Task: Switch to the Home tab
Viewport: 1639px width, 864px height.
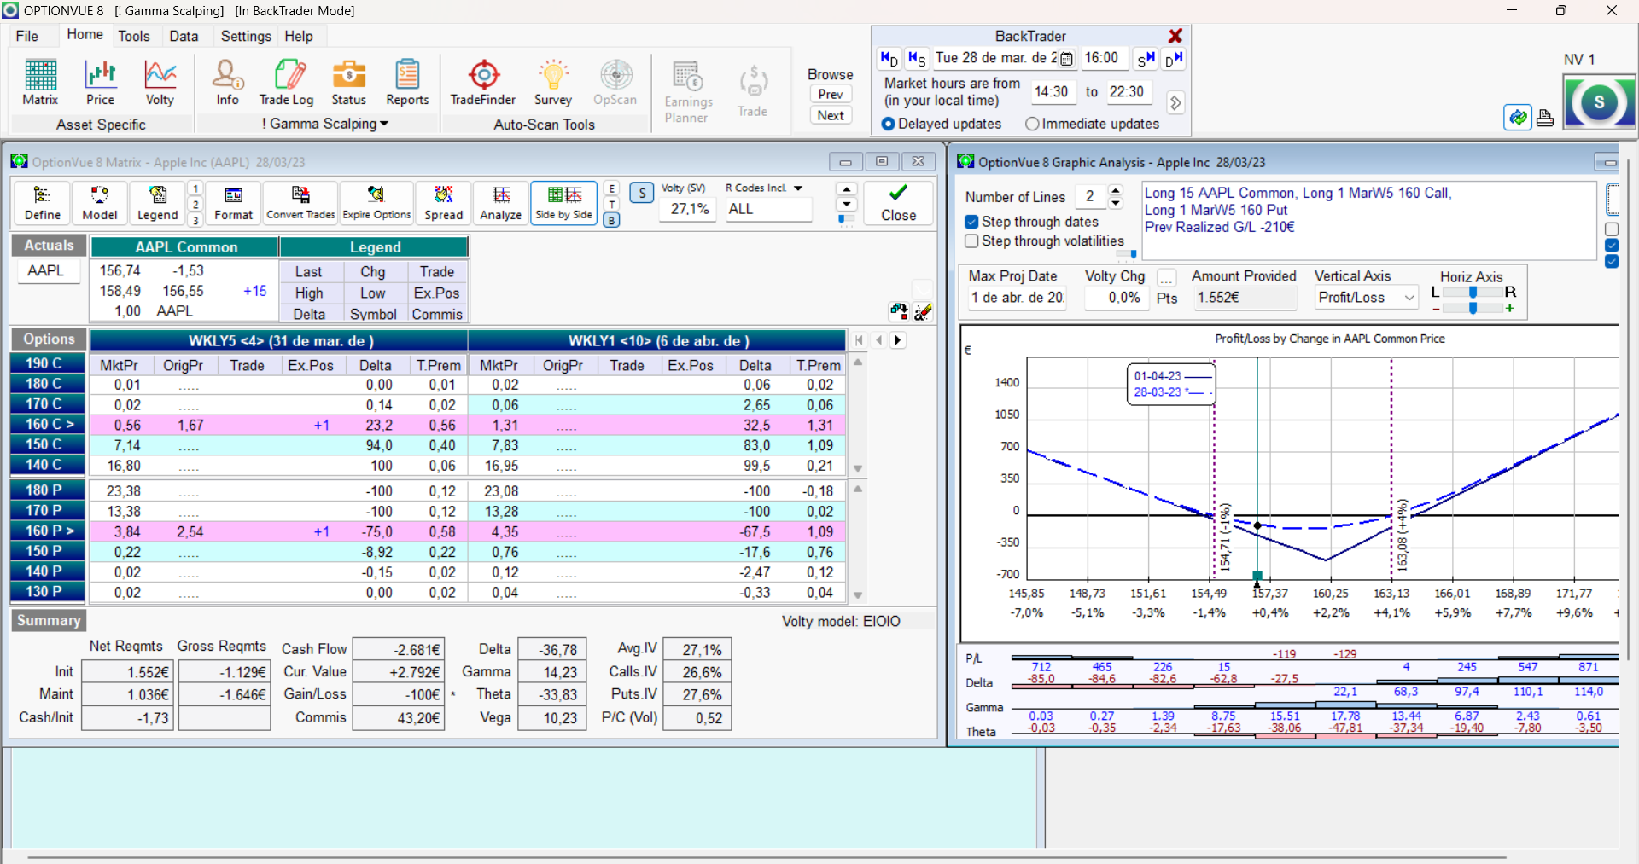Action: pyautogui.click(x=85, y=35)
